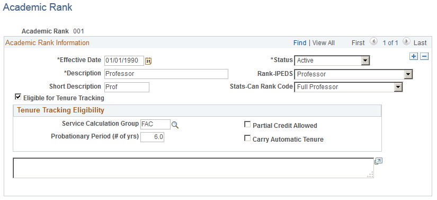Uncheck Eligible for Tenure Tracking
437x200 pixels.
pos(18,97)
